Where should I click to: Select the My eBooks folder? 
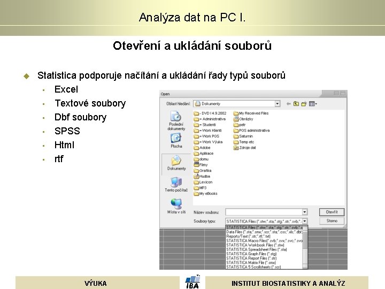[205, 194]
